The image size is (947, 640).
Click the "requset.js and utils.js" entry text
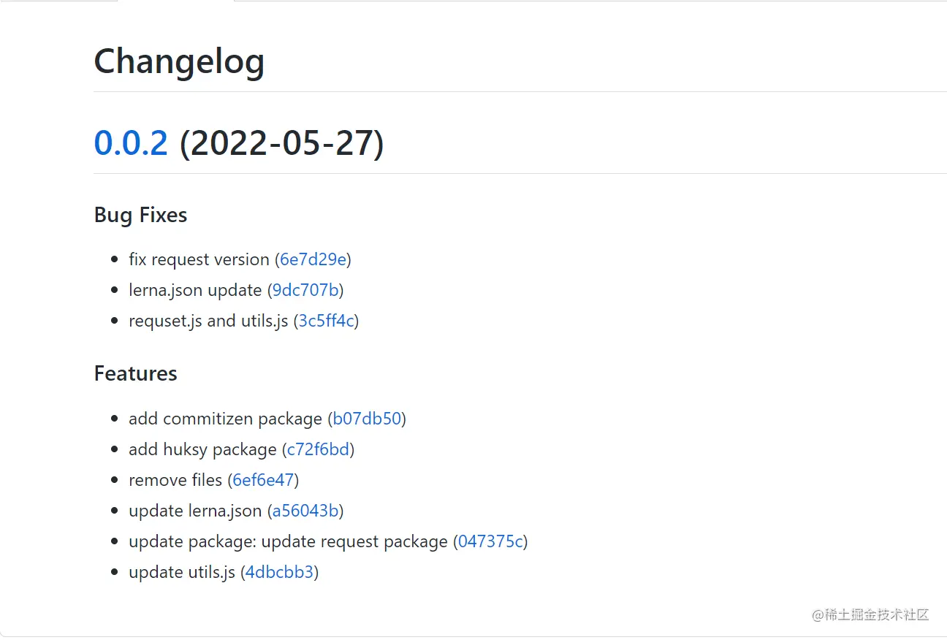(x=208, y=321)
